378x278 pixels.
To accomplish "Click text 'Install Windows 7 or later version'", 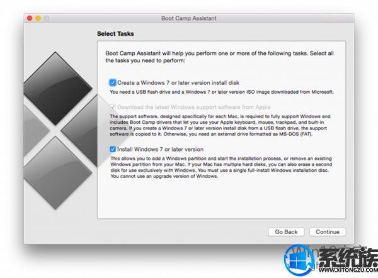I will (x=160, y=149).
